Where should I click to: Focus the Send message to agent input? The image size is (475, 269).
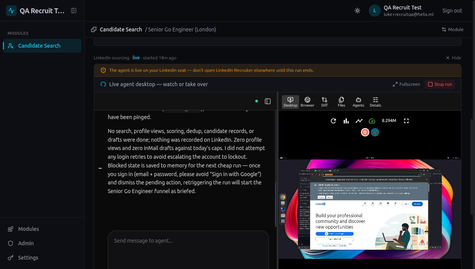pos(188,249)
